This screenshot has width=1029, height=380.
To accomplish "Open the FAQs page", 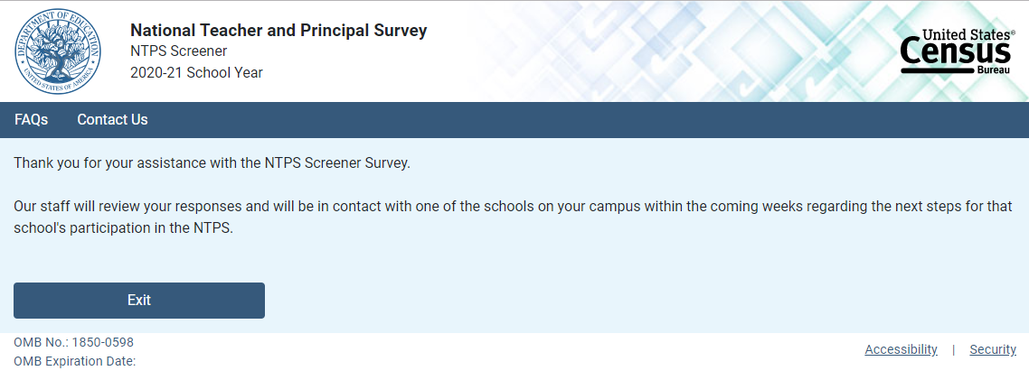I will click(x=32, y=120).
